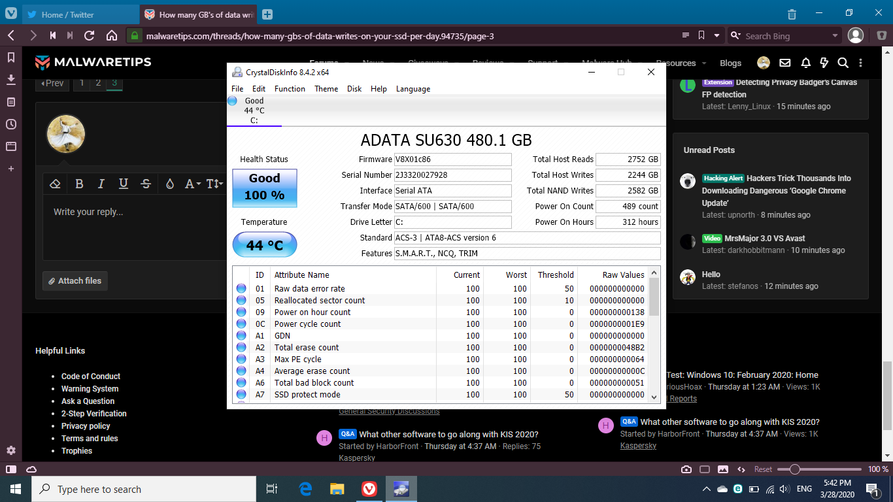
Task: Open the History panel clock icon
Action: click(11, 124)
